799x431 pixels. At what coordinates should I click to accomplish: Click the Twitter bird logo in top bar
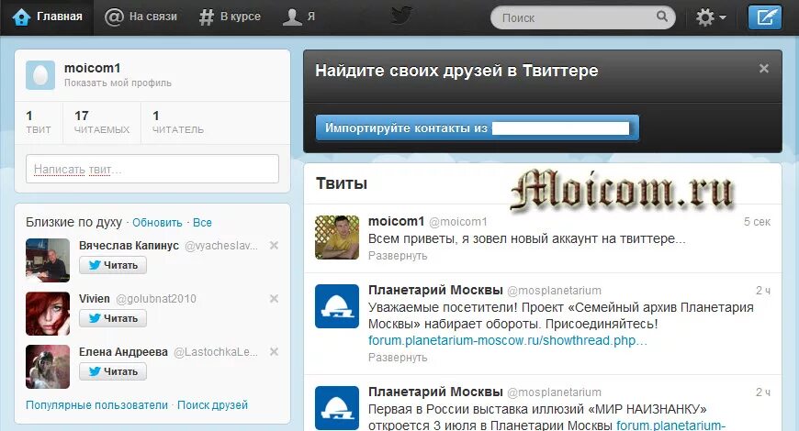coord(401,16)
